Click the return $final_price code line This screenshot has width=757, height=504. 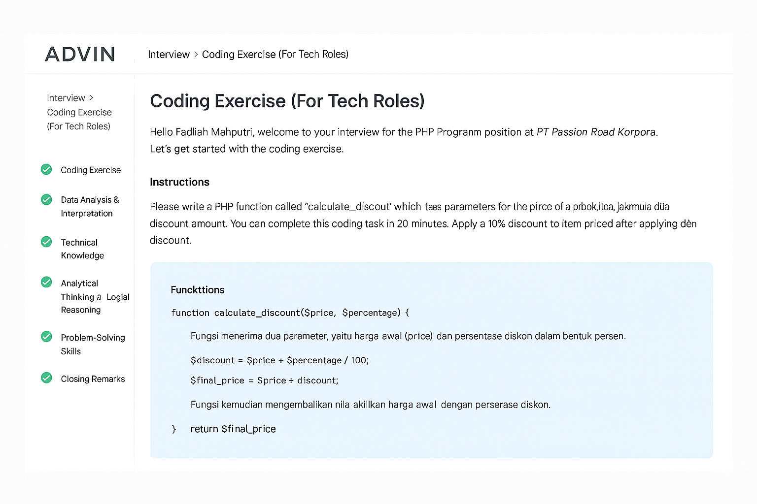click(x=233, y=429)
